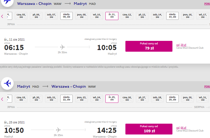Pick outbound date czw. 12 sie

click(127, 16)
